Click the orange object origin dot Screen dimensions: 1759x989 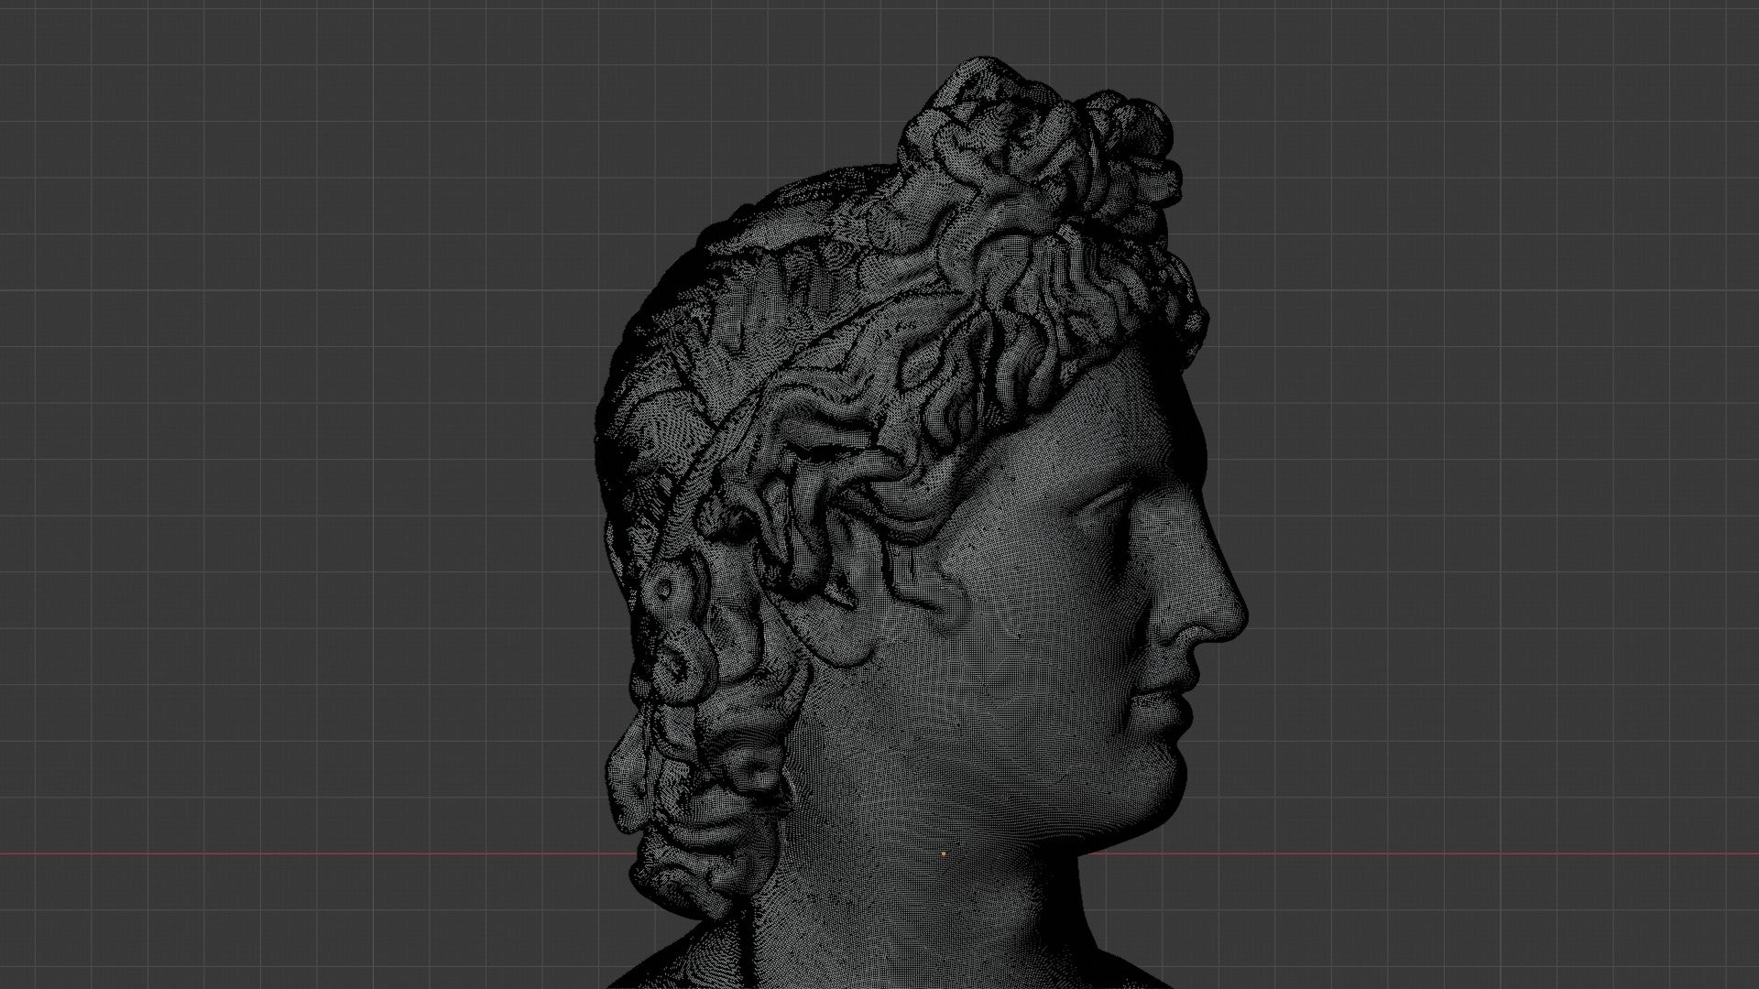coord(944,854)
